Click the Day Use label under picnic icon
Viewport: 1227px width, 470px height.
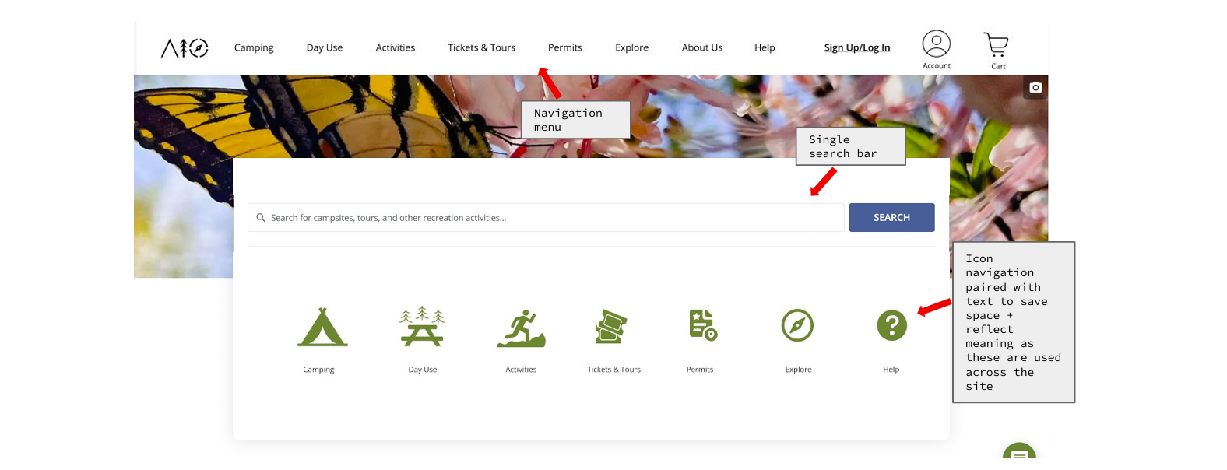pos(423,370)
